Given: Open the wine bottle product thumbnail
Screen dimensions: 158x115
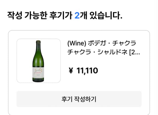Looking at the screenshot, I should click(x=38, y=61).
